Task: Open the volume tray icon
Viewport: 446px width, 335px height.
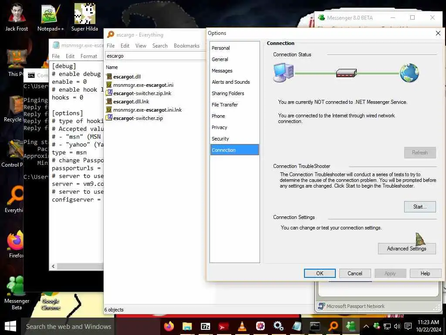Action: (x=397, y=326)
